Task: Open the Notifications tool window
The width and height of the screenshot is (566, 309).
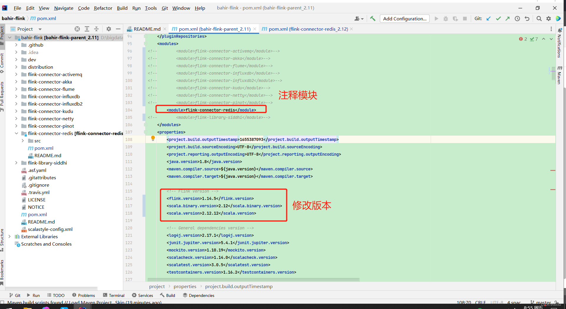Action: 559,43
